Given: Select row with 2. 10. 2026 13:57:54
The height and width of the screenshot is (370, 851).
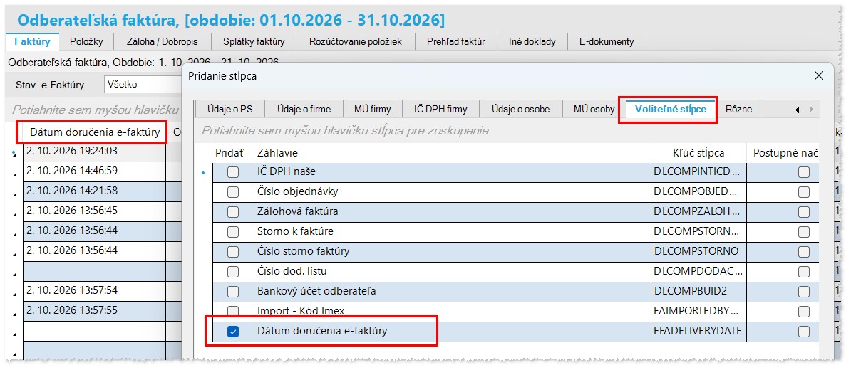Looking at the screenshot, I should pyautogui.click(x=94, y=290).
